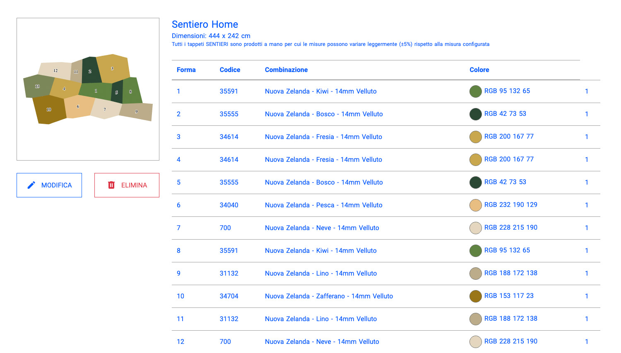
Task: Click the Lino beige swatch in row 9
Action: tap(475, 274)
